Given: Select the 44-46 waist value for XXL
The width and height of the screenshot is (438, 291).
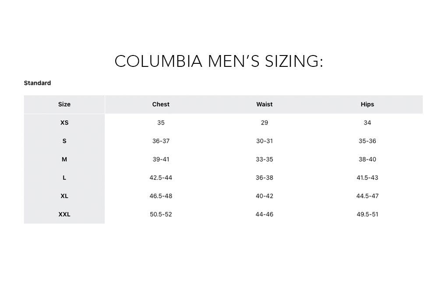Looking at the screenshot, I should [x=264, y=215].
